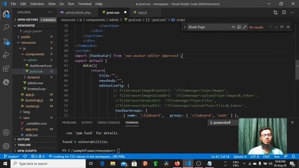Click the Windows taskbar search box
299x168 pixels.
pos(48,164)
